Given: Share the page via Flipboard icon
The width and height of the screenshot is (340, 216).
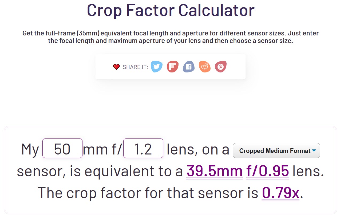Looking at the screenshot, I should tap(173, 67).
